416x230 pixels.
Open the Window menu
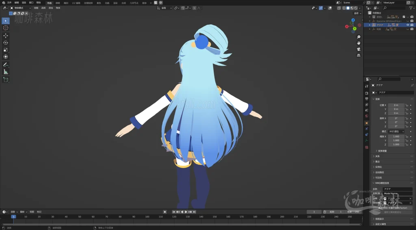[31, 3]
